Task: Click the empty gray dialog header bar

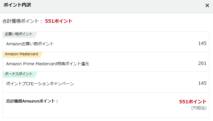Action: click(x=114, y=6)
